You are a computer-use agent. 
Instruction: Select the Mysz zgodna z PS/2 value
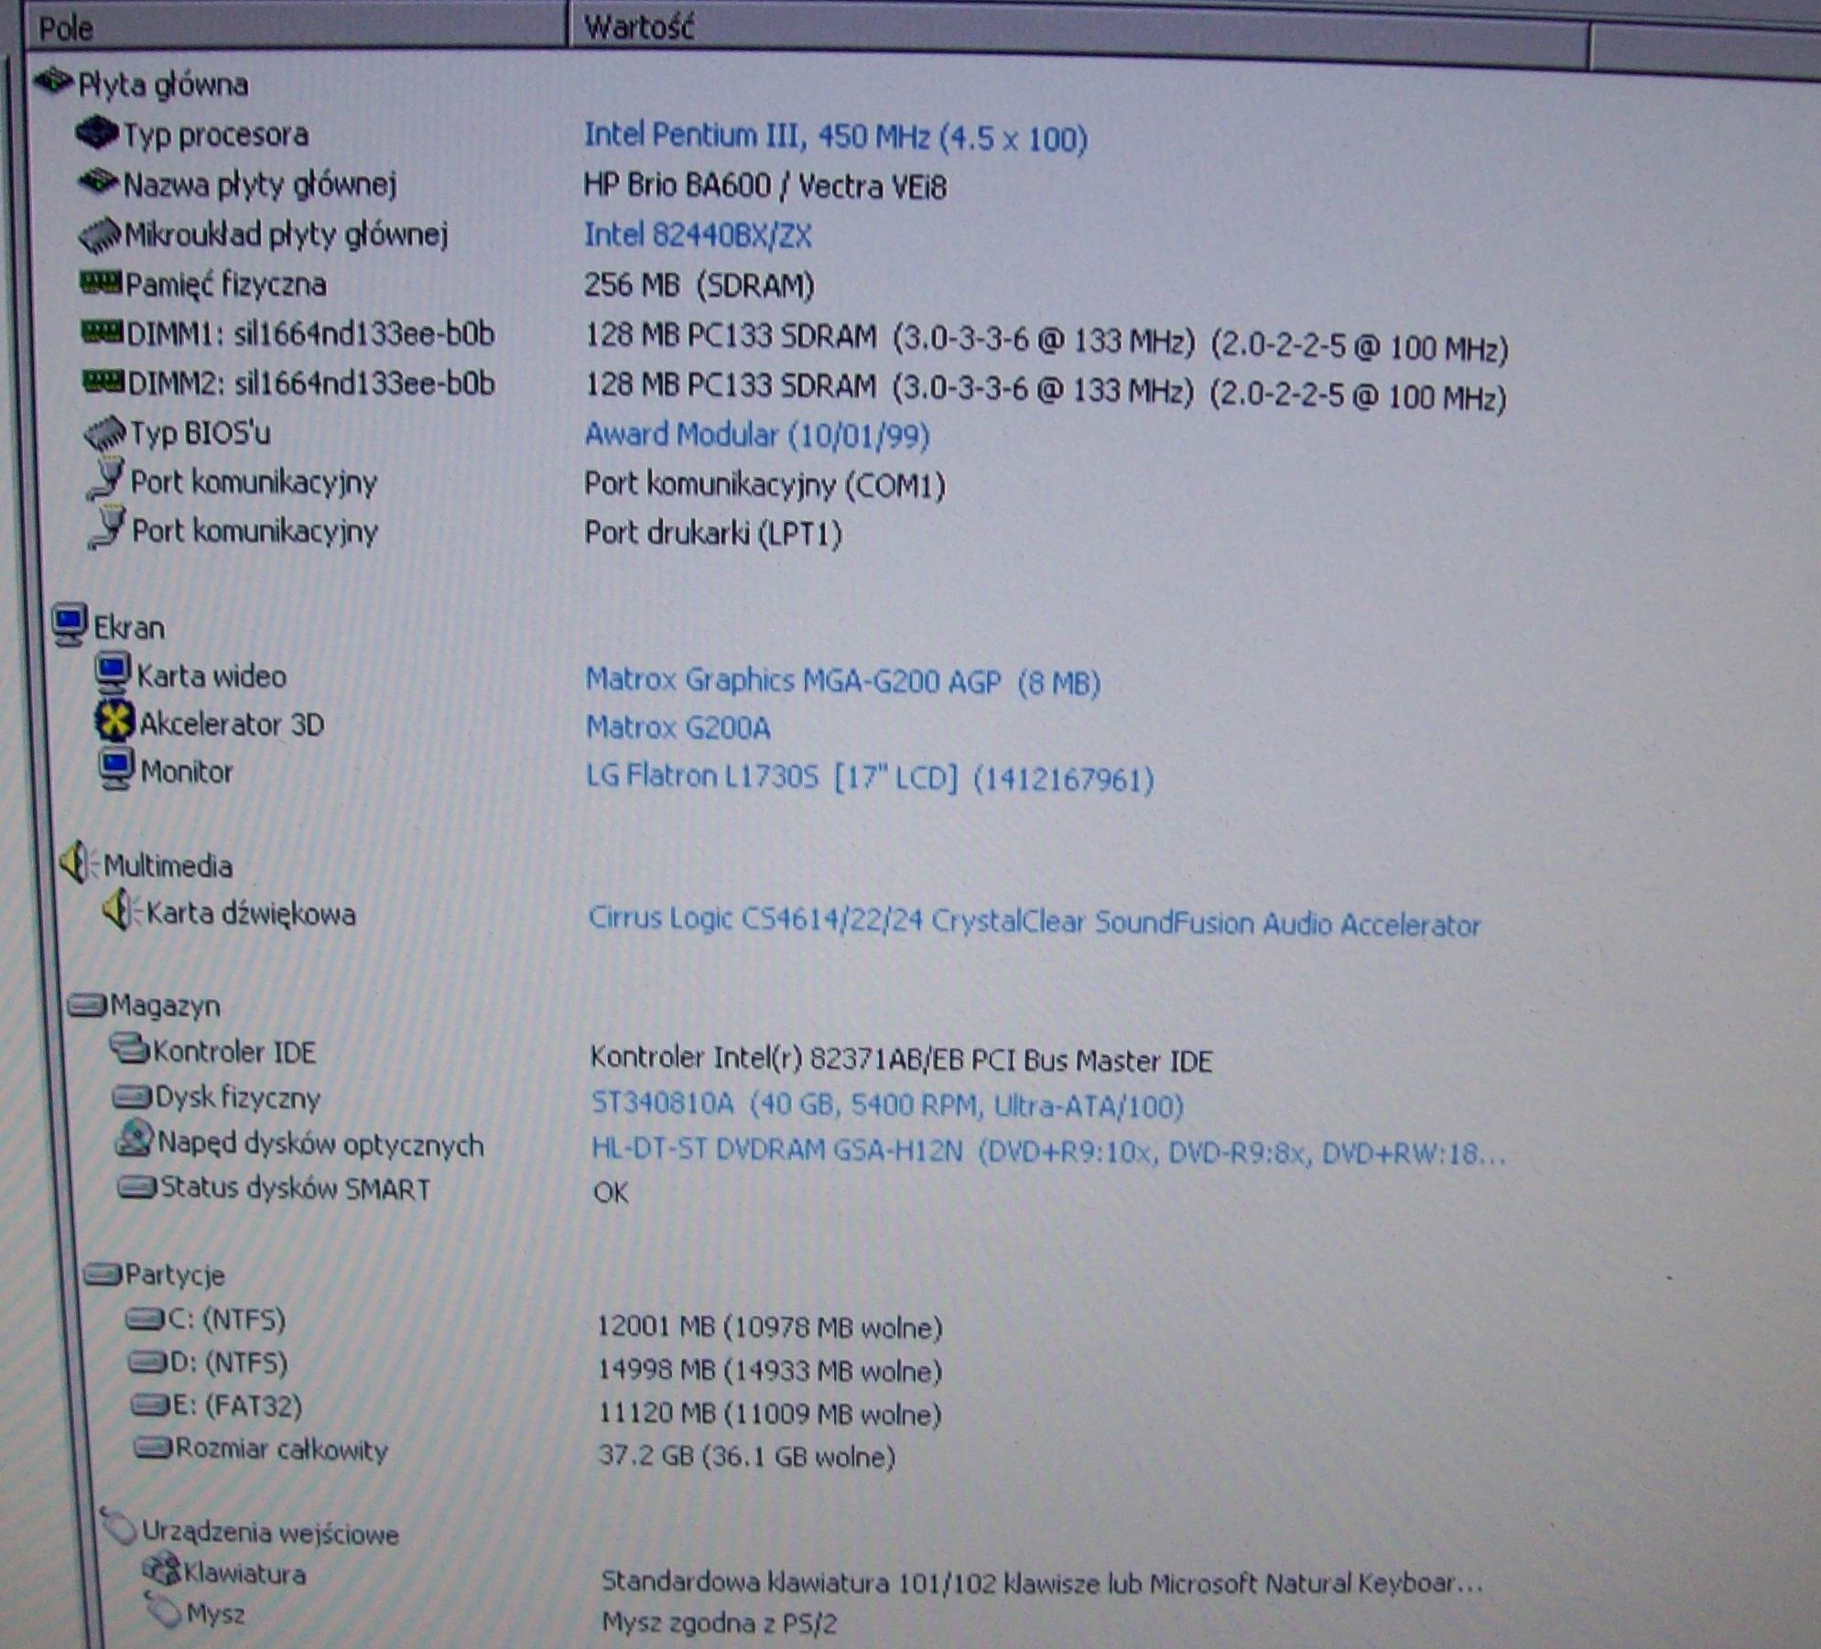[x=720, y=1624]
